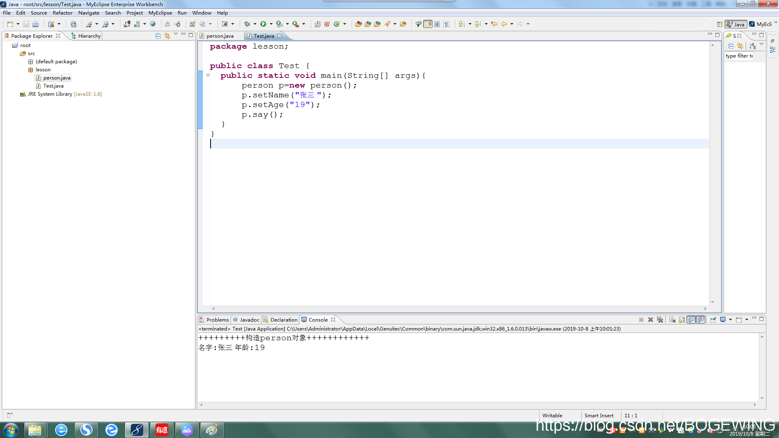779x438 pixels.
Task: Open the Run button's dropdown arrow
Action: pos(271,24)
